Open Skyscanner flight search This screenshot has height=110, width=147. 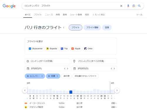tap(36, 49)
